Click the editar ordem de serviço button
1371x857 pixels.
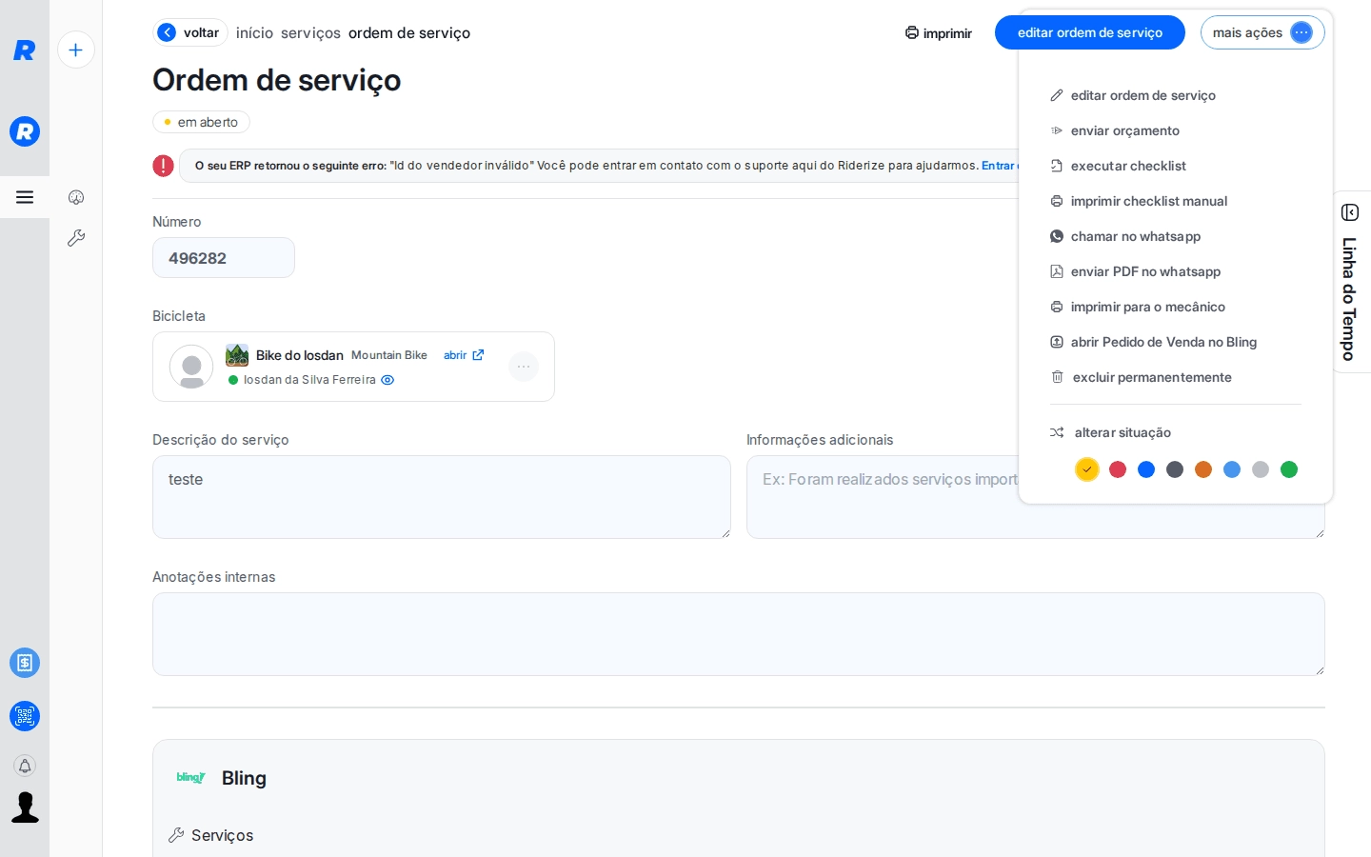pyautogui.click(x=1090, y=32)
